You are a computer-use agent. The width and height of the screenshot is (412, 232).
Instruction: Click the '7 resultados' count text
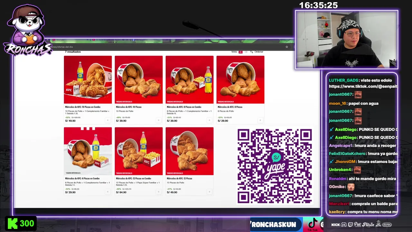tap(73, 52)
